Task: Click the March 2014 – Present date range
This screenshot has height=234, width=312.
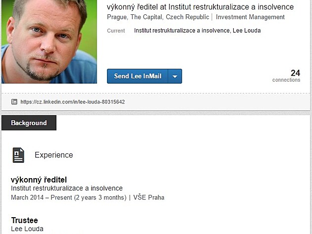Action: (68, 197)
